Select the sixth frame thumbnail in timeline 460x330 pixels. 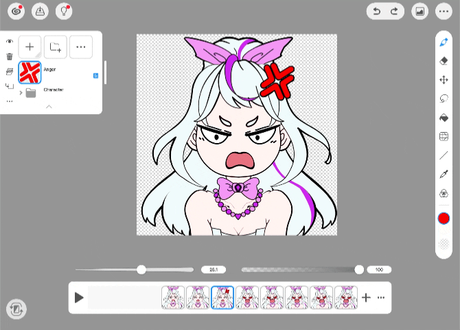[x=297, y=298]
